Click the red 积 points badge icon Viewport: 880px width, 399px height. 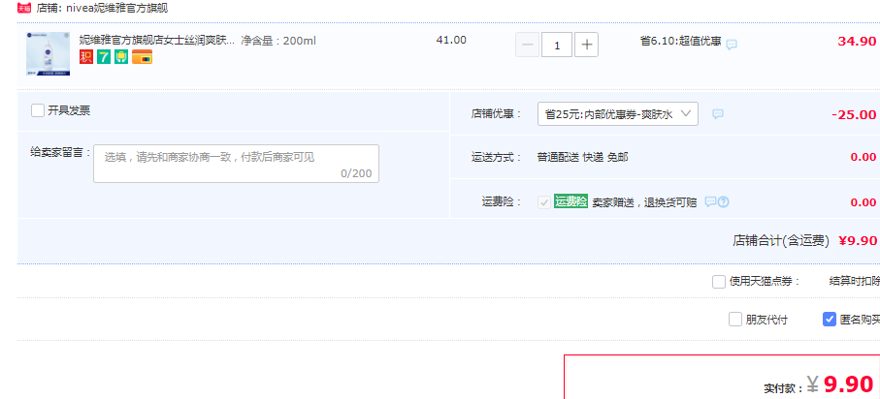point(86,56)
